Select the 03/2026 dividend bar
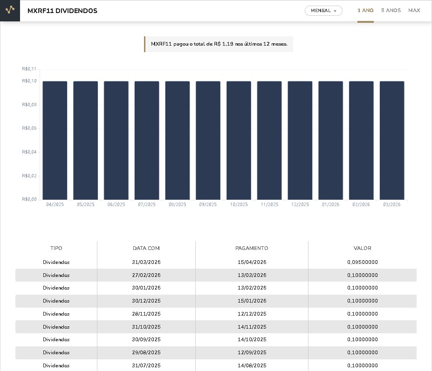The height and width of the screenshot is (371, 432). [392, 141]
